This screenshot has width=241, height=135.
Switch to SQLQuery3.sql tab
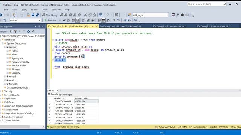coord(213,26)
